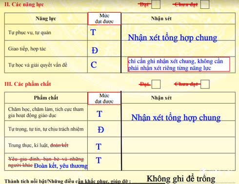Click the row 'Tự học và giải quyết vấn đề'
This screenshot has width=239, height=184.
coord(38,65)
